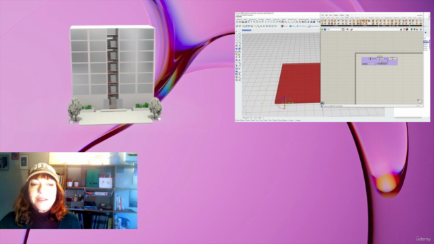This screenshot has width=434, height=244.
Task: Toggle the Point osnap checkbox
Action: point(245,121)
